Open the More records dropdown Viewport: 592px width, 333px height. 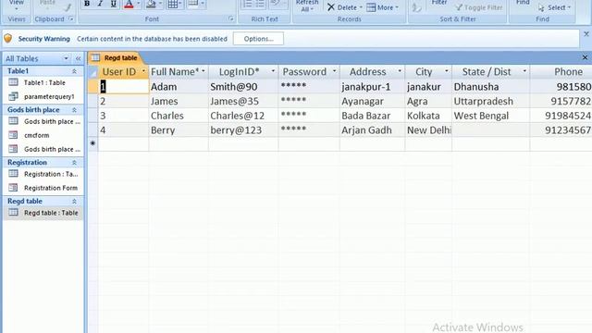tap(383, 7)
